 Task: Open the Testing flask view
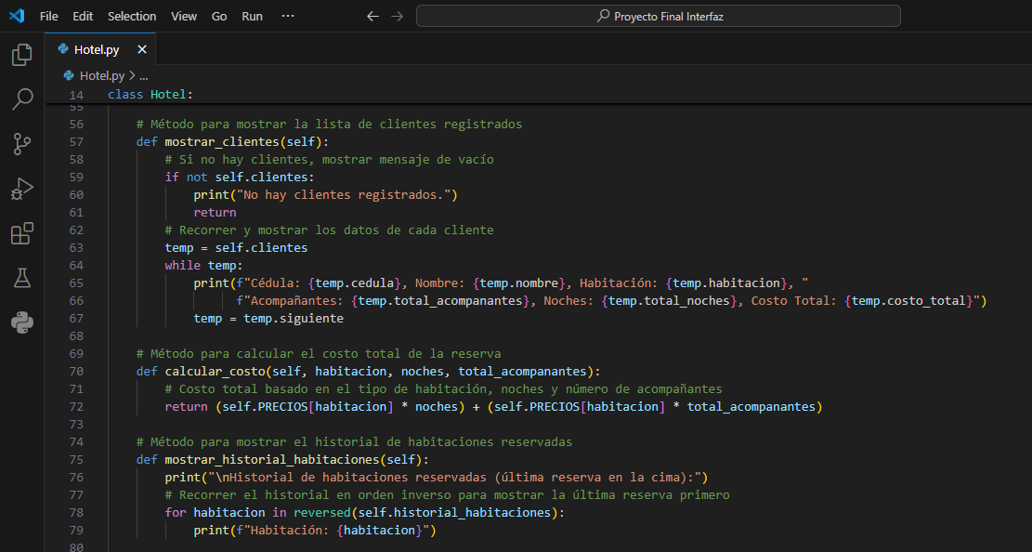click(21, 278)
